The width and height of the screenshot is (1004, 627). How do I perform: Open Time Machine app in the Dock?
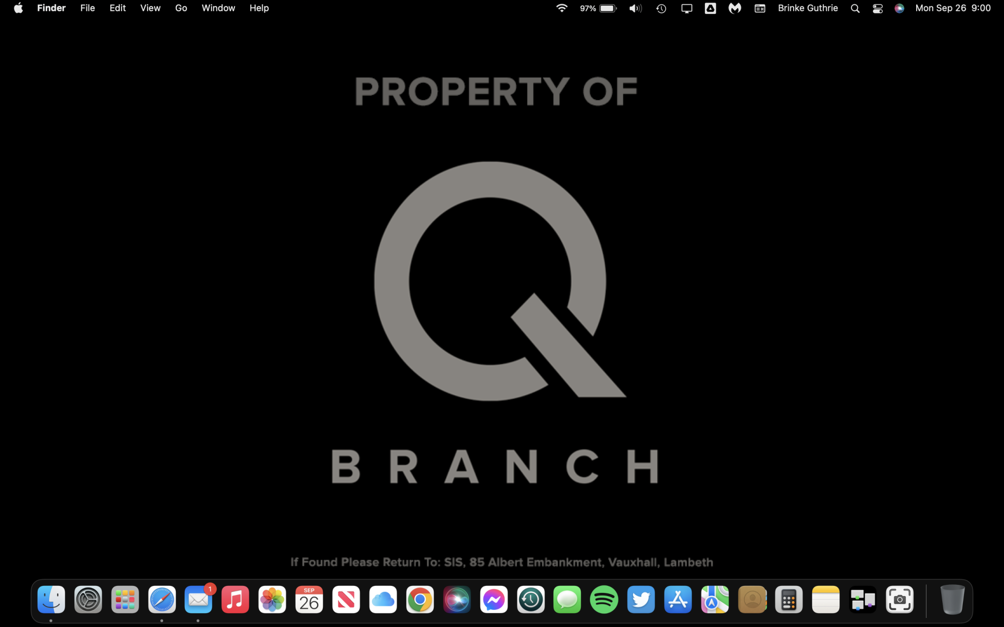(x=531, y=599)
